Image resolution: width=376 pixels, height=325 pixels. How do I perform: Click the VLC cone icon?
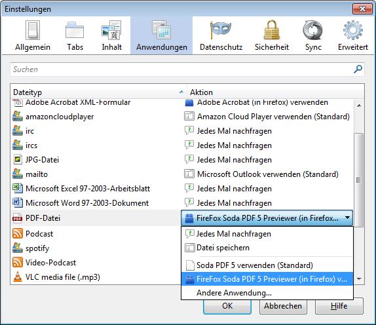tap(18, 277)
